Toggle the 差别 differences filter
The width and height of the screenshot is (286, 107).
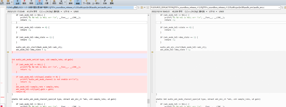24,2
